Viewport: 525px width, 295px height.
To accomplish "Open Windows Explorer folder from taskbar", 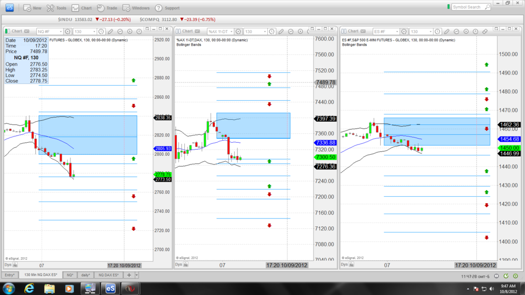I will point(49,288).
